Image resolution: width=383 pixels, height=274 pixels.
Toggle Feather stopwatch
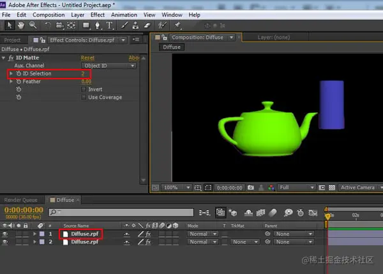point(19,81)
